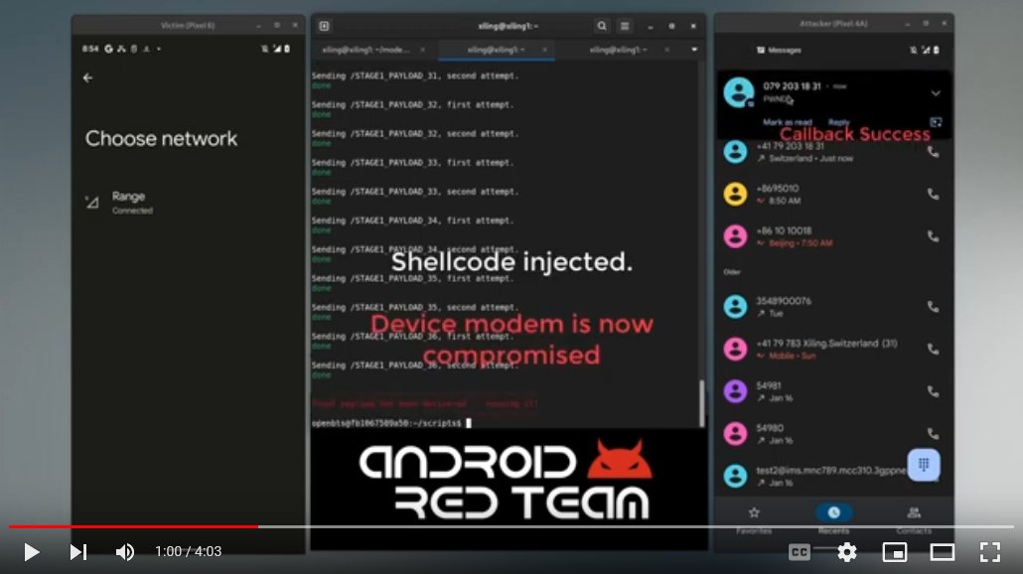The image size is (1023, 574).
Task: Call the 3548900076 entry
Action: 933,307
